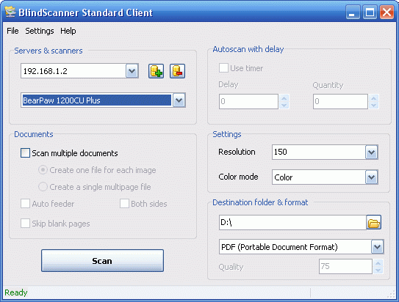Maximize the BlindScanner window
This screenshot has height=302, width=399.
coord(370,12)
